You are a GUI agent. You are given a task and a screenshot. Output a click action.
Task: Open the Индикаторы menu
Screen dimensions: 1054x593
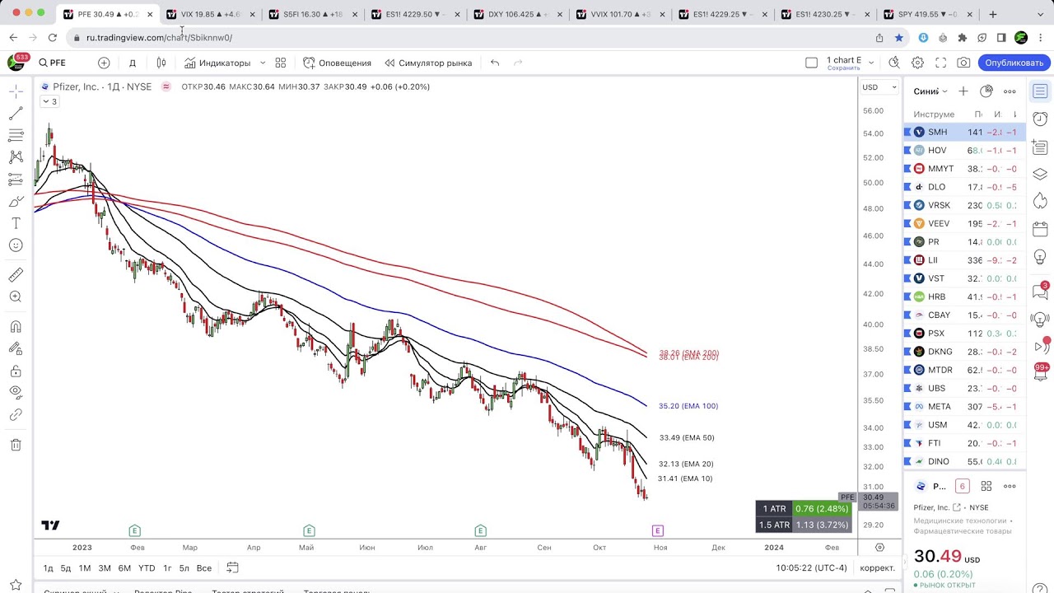(x=217, y=63)
